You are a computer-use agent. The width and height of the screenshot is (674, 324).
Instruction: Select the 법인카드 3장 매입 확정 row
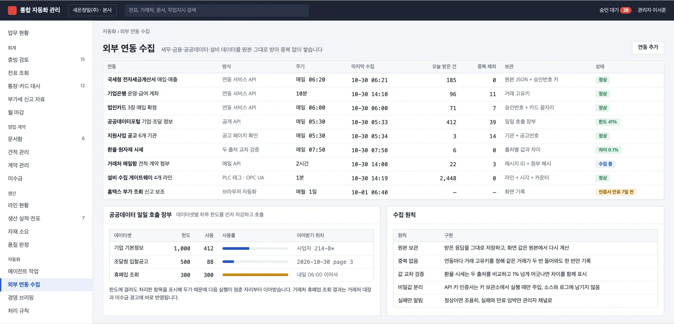click(383, 108)
